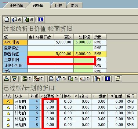
Task: Click the subtotals icon next to Sigma
Action: click(36, 79)
